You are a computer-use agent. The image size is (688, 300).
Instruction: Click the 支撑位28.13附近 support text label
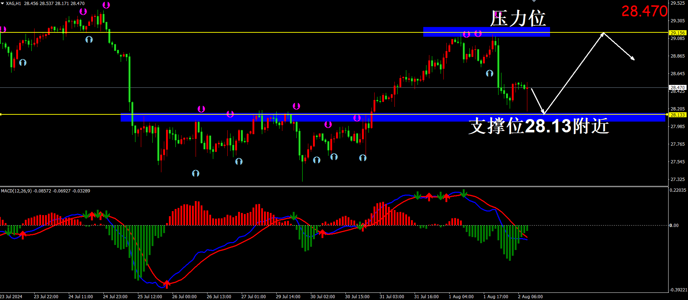point(539,126)
